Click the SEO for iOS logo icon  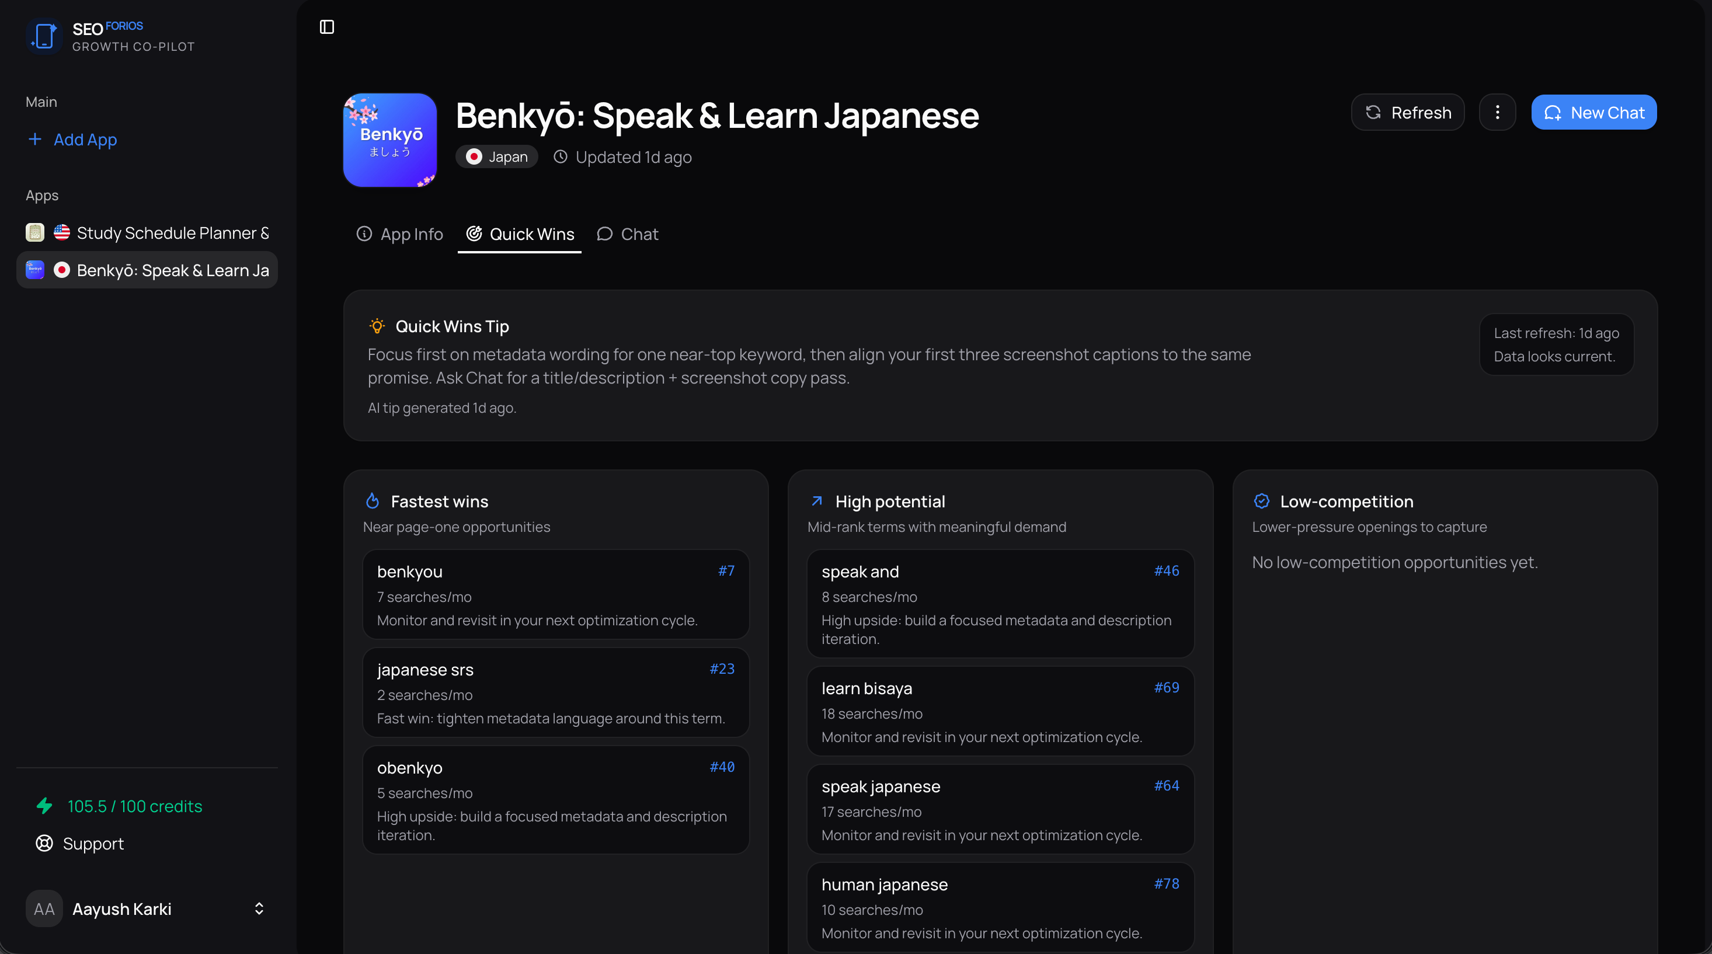(x=44, y=36)
